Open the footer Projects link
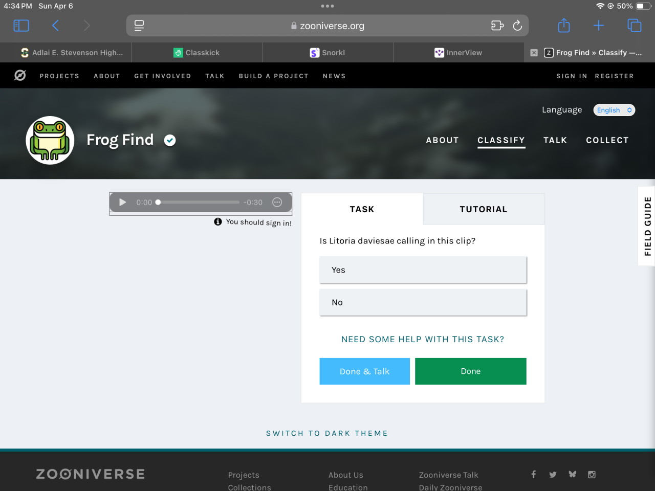The height and width of the screenshot is (491, 655). [x=244, y=475]
